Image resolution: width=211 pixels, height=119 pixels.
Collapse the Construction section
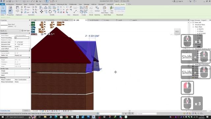point(29,51)
